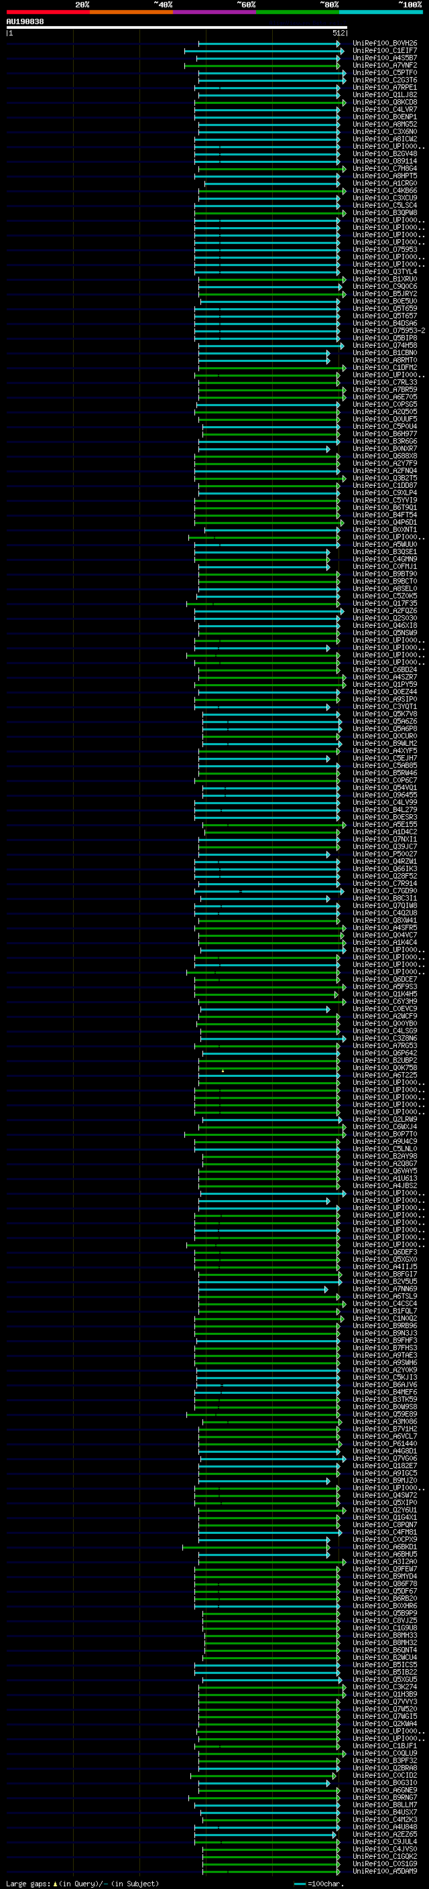Select hit label UniRef100_A2Y7F9
This screenshot has width=429, height=1889.
coord(384,464)
